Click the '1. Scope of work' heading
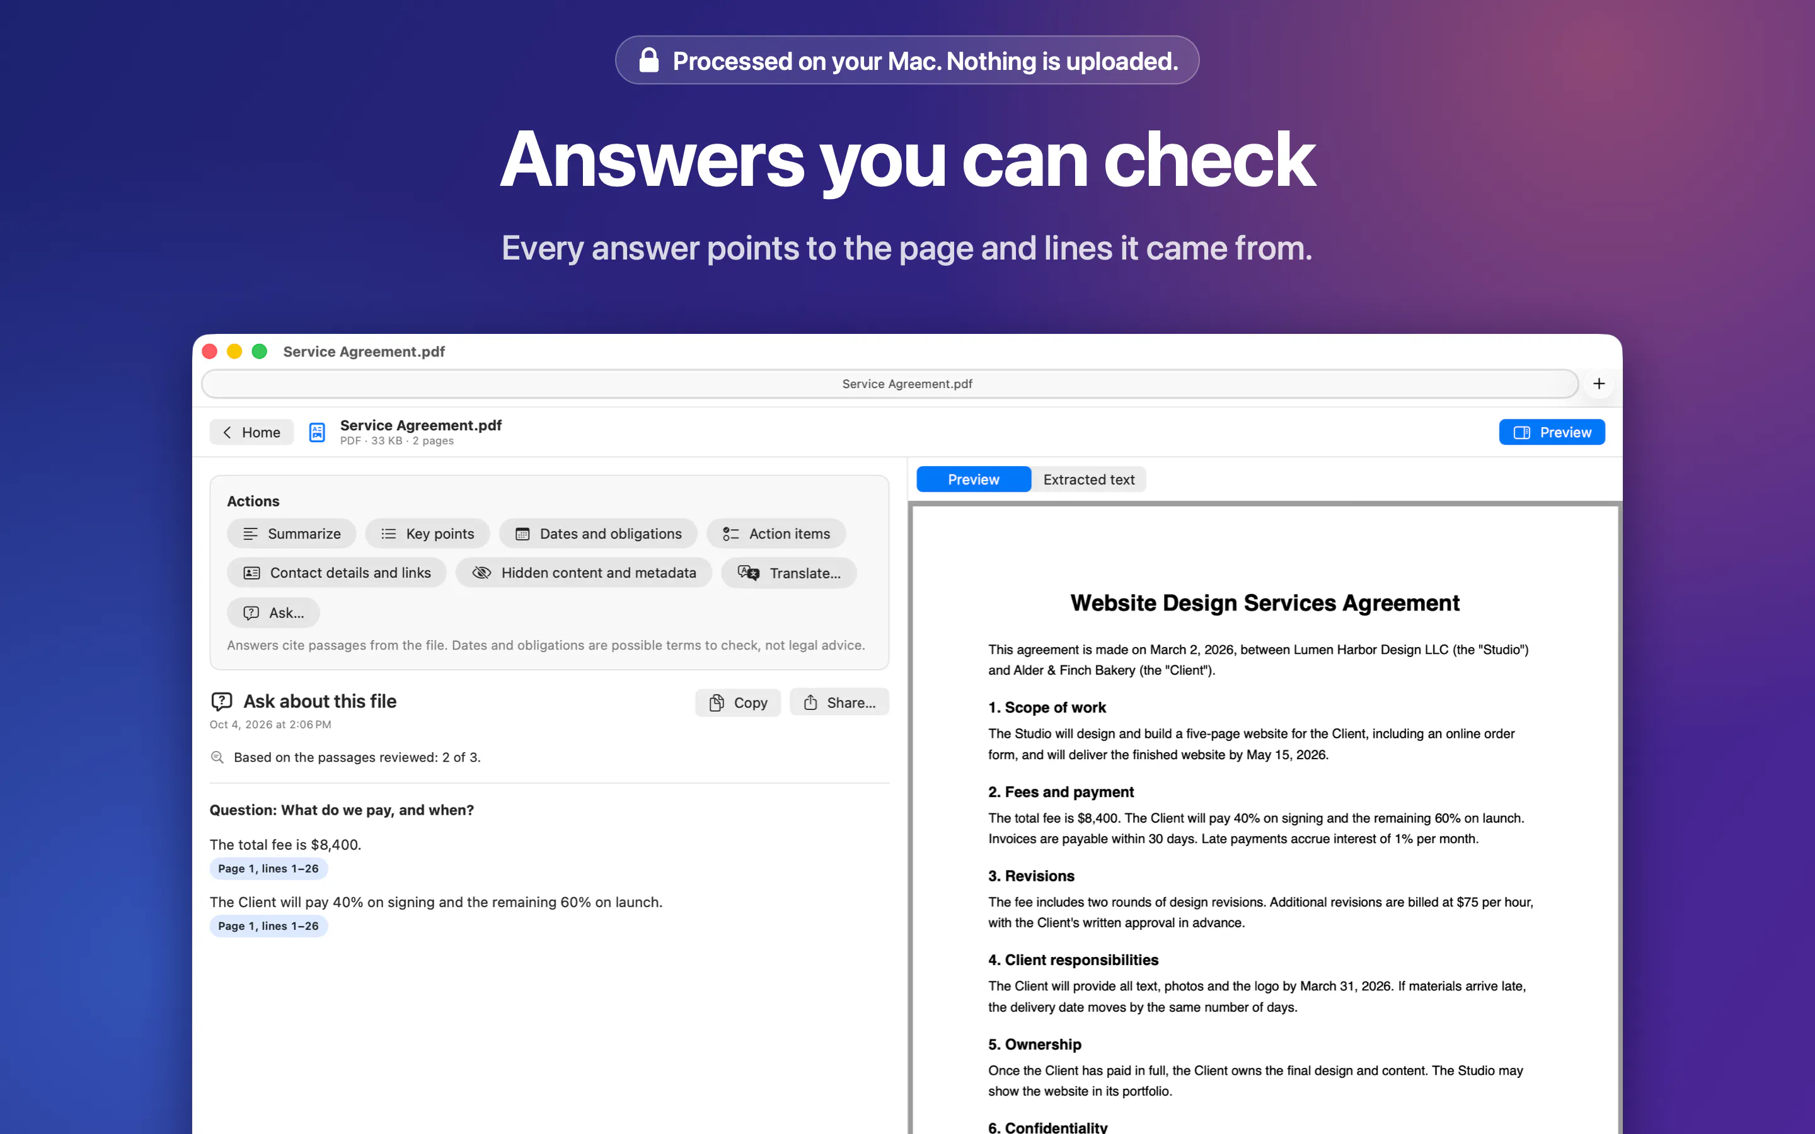The image size is (1815, 1134). point(1047,707)
